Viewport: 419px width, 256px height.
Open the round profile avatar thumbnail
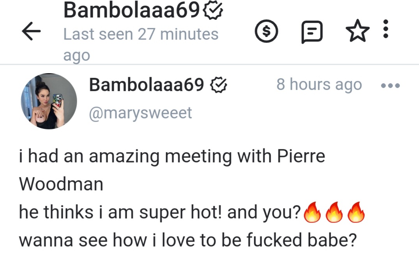coord(49,101)
